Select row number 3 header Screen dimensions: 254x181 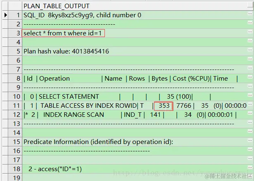coord(15,33)
